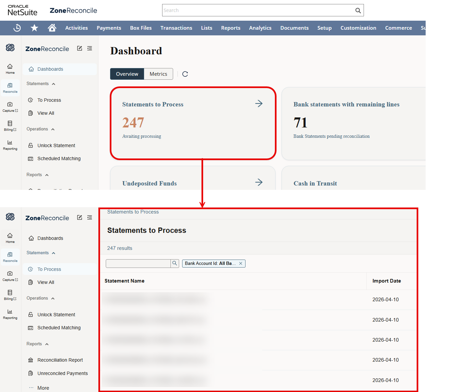Open To Process in the lower sidebar
Image resolution: width=453 pixels, height=392 pixels.
point(60,269)
